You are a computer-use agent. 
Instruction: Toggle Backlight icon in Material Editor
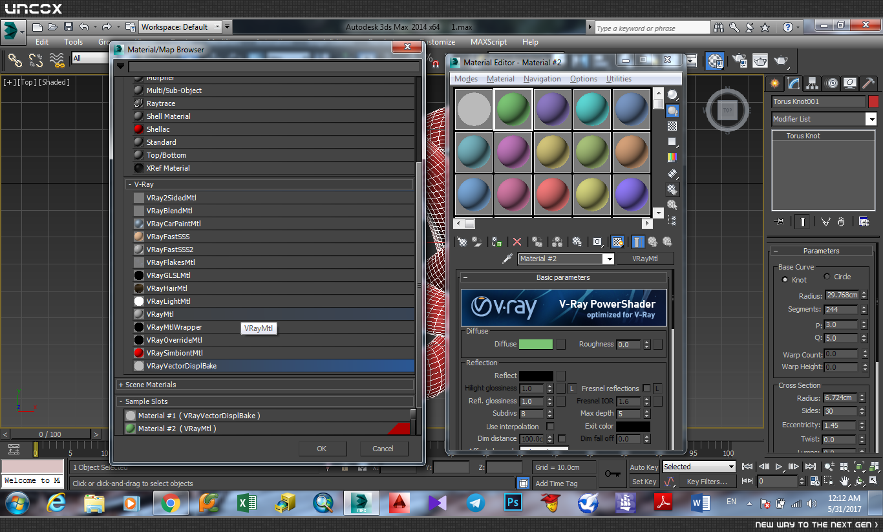click(672, 111)
